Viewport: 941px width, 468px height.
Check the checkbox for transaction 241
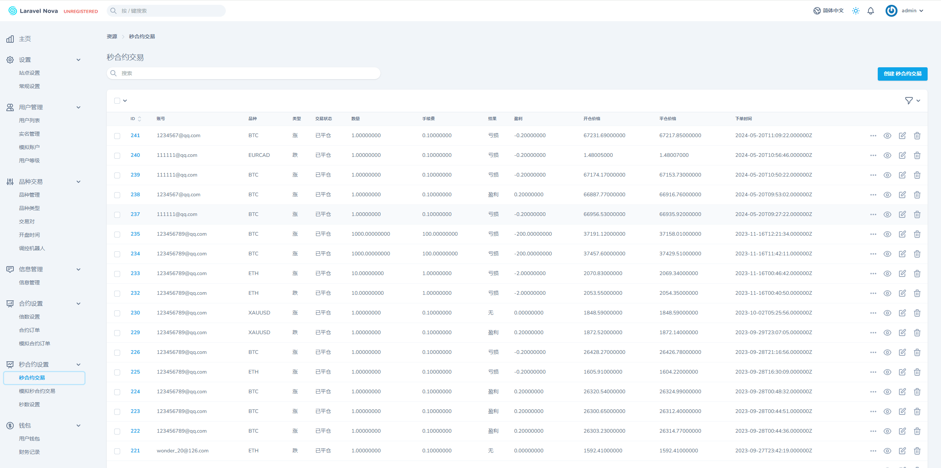tap(117, 136)
